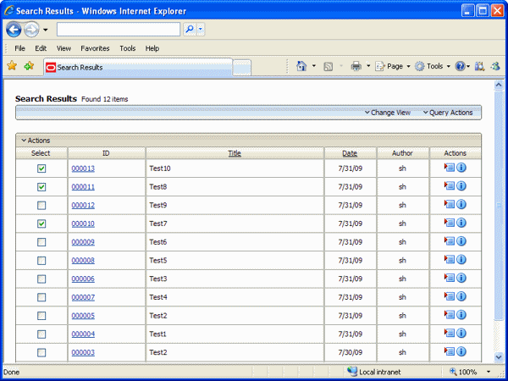
Task: Click the scroll up arrow
Action: 499,85
